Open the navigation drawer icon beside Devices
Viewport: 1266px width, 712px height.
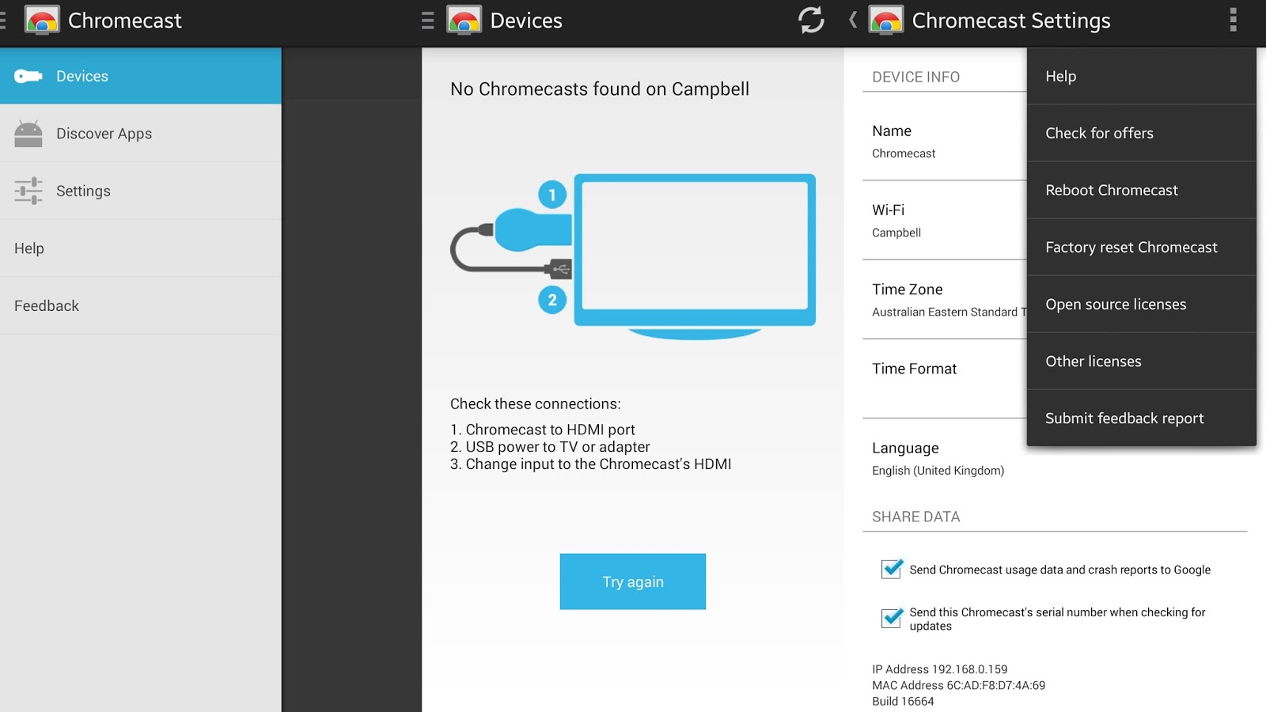[428, 21]
